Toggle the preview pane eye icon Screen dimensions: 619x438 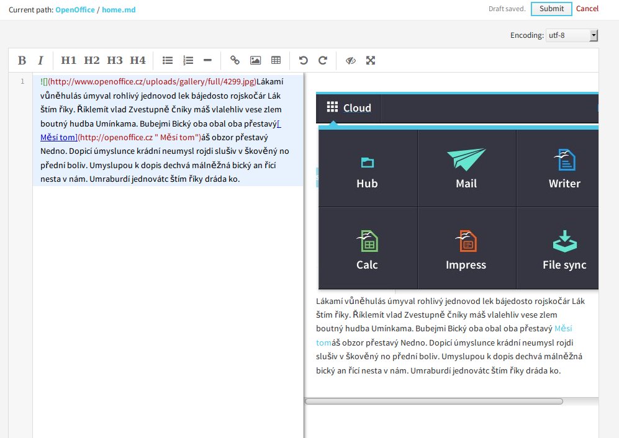[x=351, y=60]
